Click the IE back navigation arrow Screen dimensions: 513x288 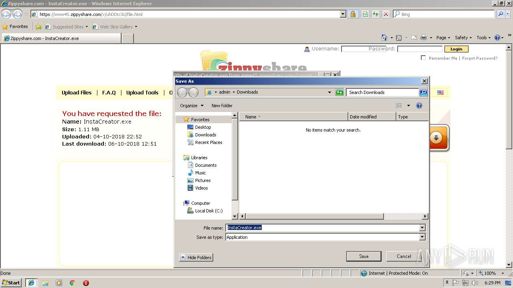coord(6,14)
